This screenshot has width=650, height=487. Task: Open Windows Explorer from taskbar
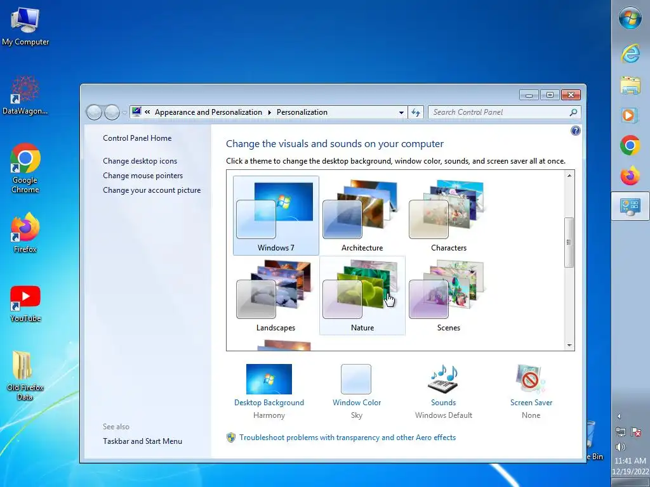(630, 86)
